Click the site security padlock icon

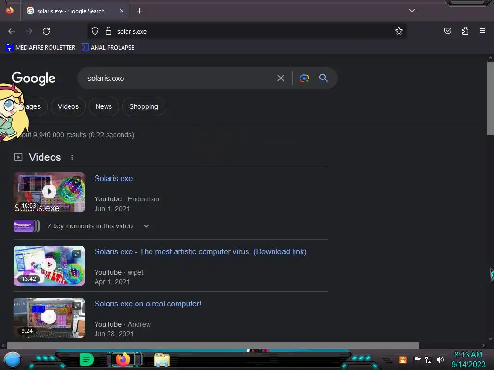(x=109, y=31)
